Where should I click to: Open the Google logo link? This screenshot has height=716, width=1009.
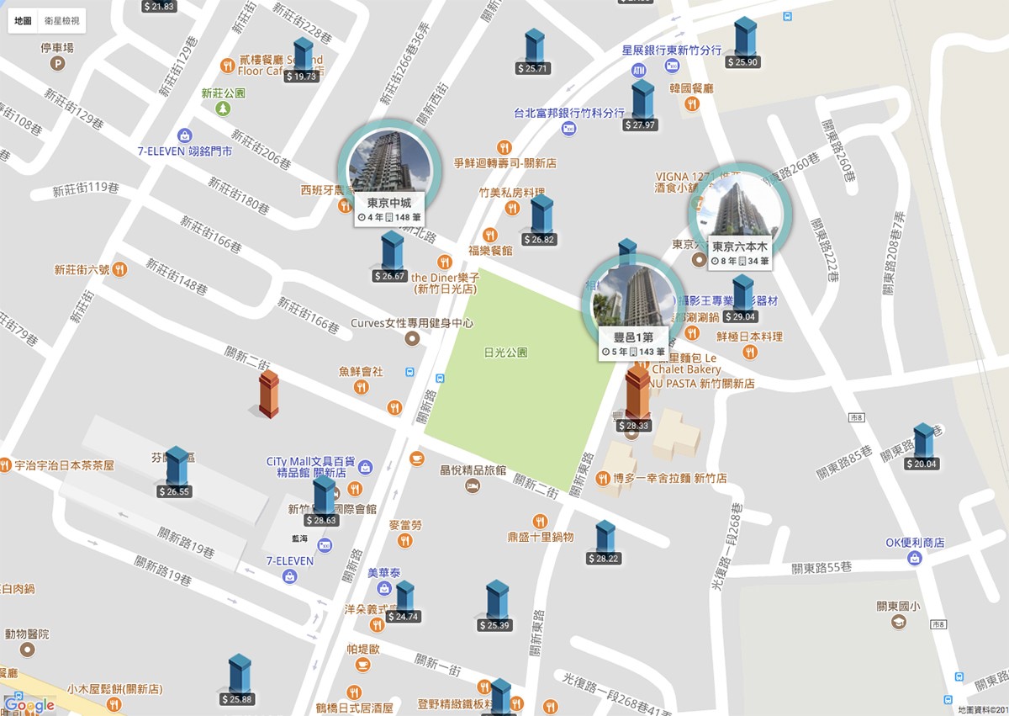[29, 705]
